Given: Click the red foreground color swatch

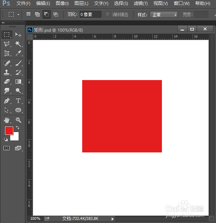Looking at the screenshot, I should coord(9,130).
